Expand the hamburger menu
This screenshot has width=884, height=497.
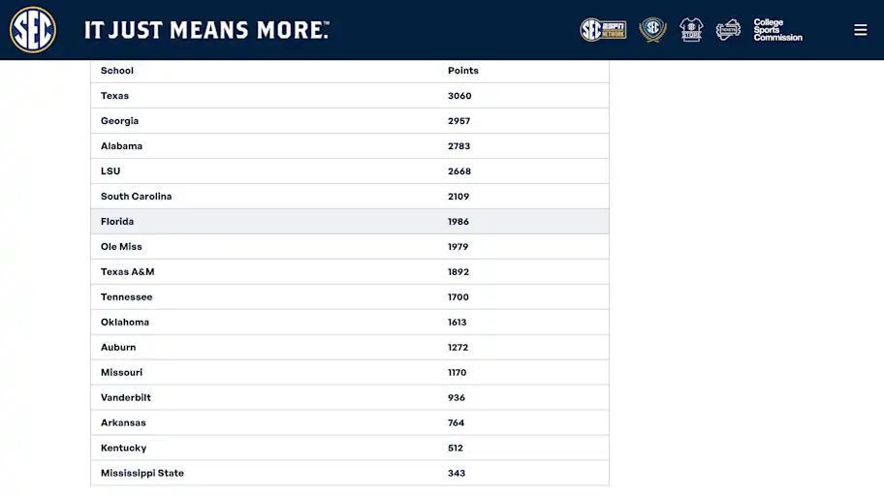pos(860,30)
